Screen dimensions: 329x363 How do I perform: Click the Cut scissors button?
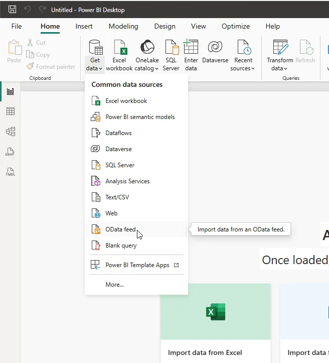(36, 43)
